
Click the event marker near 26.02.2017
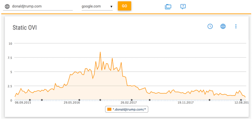132,100
